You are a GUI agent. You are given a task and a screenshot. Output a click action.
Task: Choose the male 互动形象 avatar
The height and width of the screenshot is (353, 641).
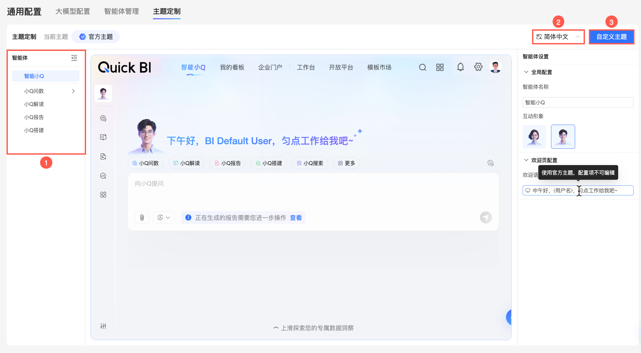tap(563, 137)
